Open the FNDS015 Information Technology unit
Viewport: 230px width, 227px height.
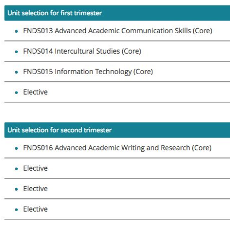88,72
